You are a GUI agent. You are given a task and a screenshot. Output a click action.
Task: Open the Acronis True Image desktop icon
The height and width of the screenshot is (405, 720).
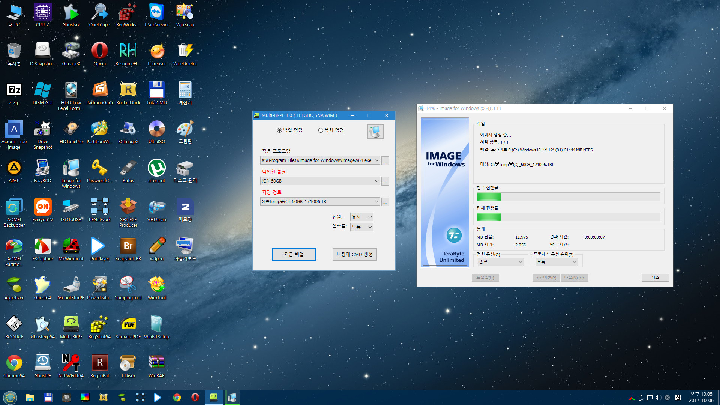14,135
